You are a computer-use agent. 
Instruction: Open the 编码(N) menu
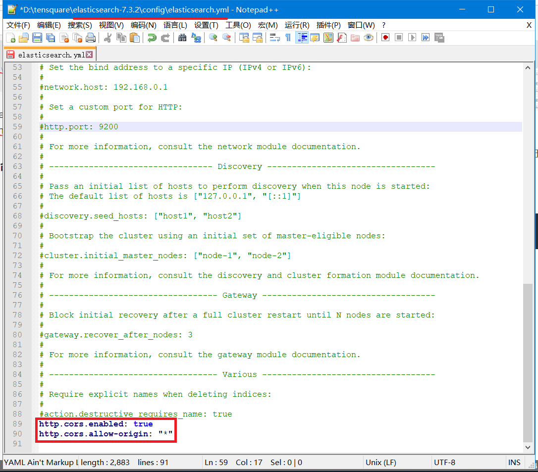(x=144, y=25)
